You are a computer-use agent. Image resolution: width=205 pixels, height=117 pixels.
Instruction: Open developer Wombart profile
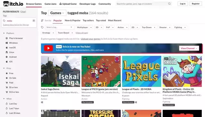click(x=86, y=96)
